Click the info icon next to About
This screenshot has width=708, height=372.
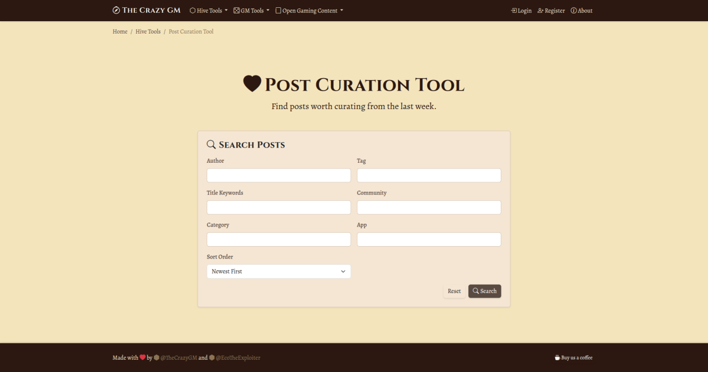[x=573, y=11]
